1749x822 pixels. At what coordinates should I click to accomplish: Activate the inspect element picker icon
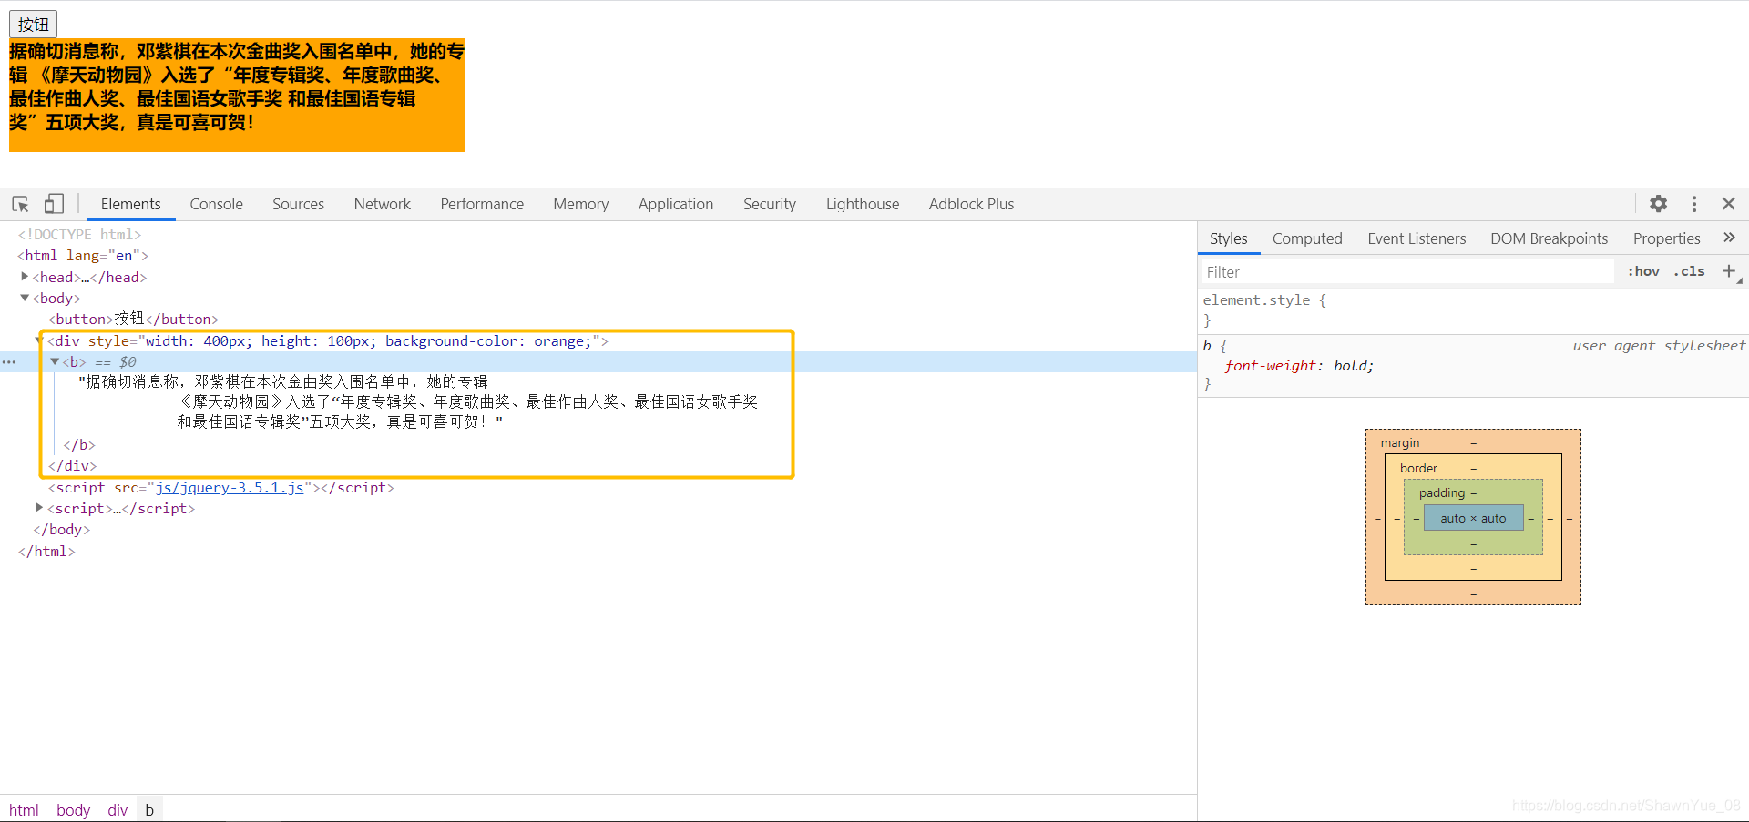coord(21,204)
